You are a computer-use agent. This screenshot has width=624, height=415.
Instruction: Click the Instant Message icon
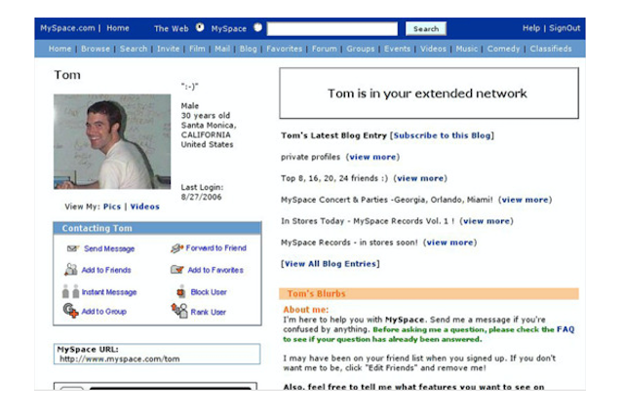coord(71,291)
